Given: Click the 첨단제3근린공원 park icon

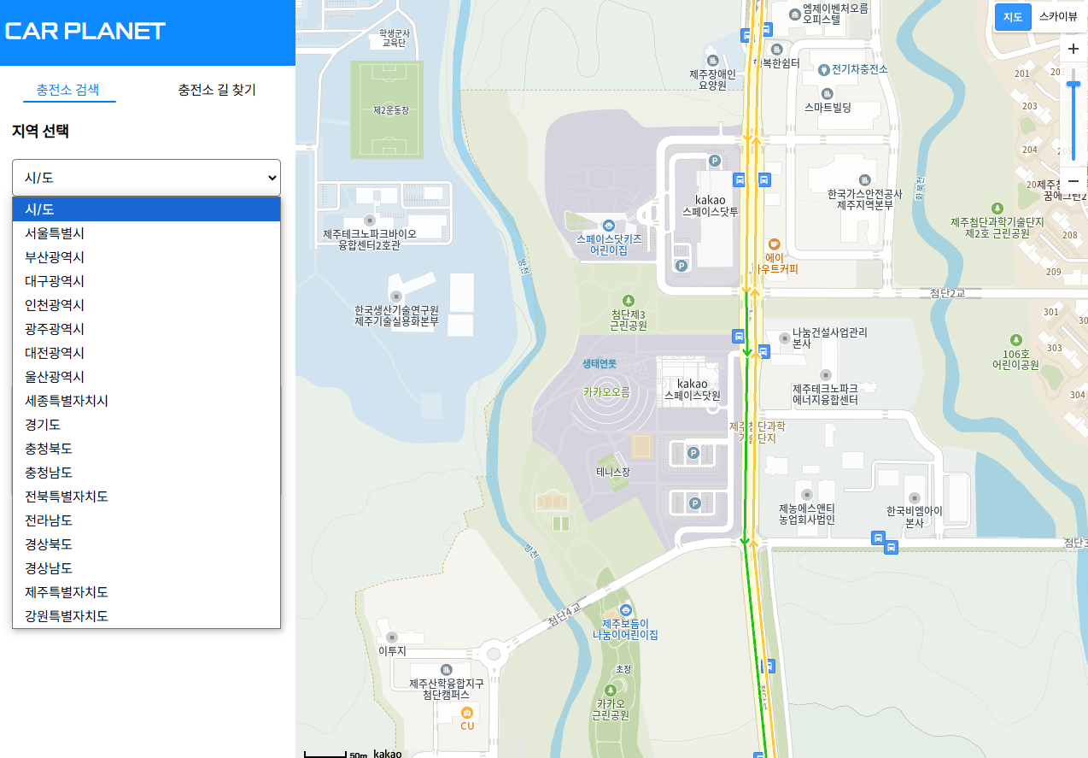Looking at the screenshot, I should coord(629,300).
